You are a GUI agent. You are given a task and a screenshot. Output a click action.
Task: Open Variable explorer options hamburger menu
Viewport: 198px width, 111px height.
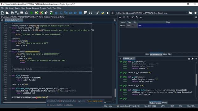(196, 17)
